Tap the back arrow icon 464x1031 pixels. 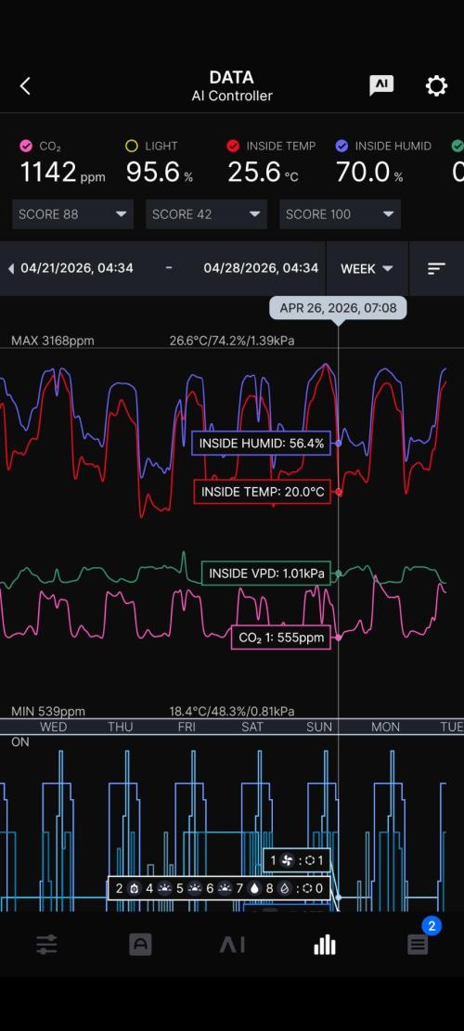[x=25, y=86]
